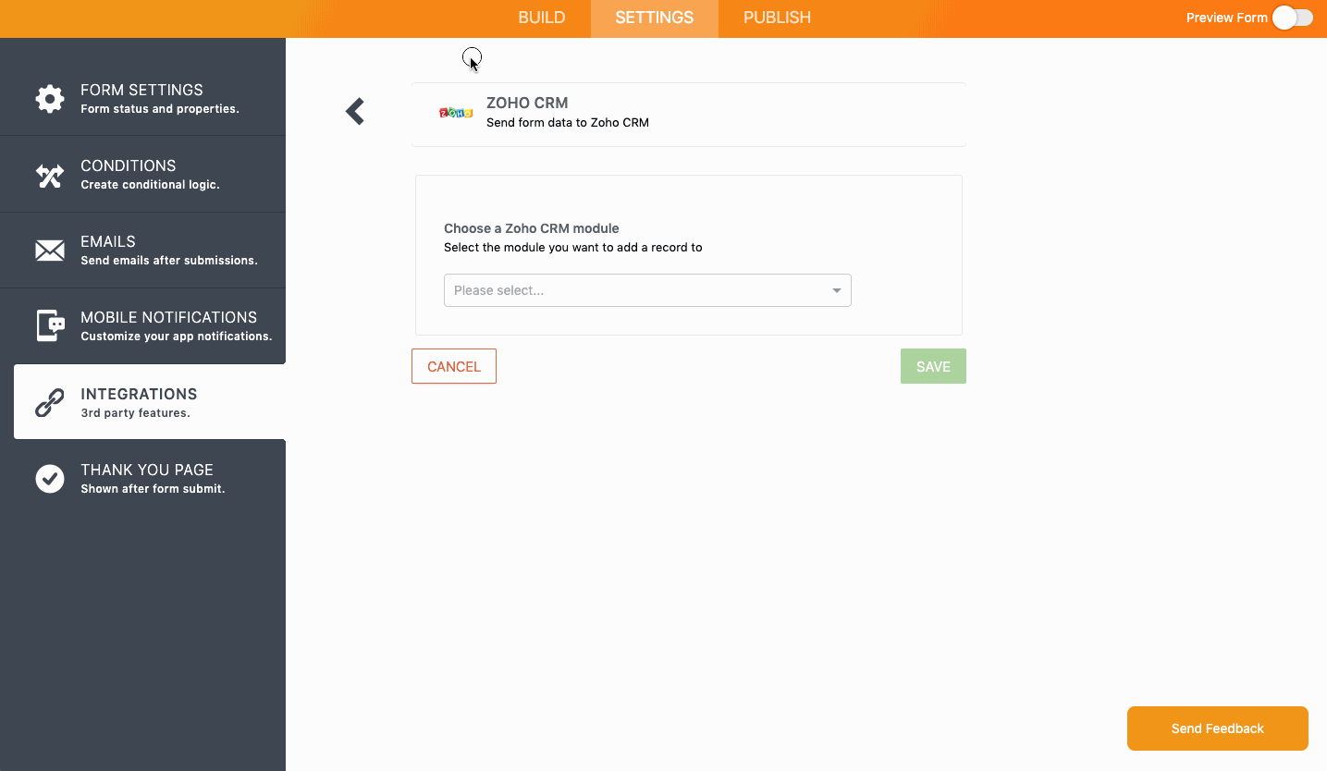Image resolution: width=1327 pixels, height=771 pixels.
Task: Click 'Send emails after submissions.' subtitle
Action: [x=169, y=261]
